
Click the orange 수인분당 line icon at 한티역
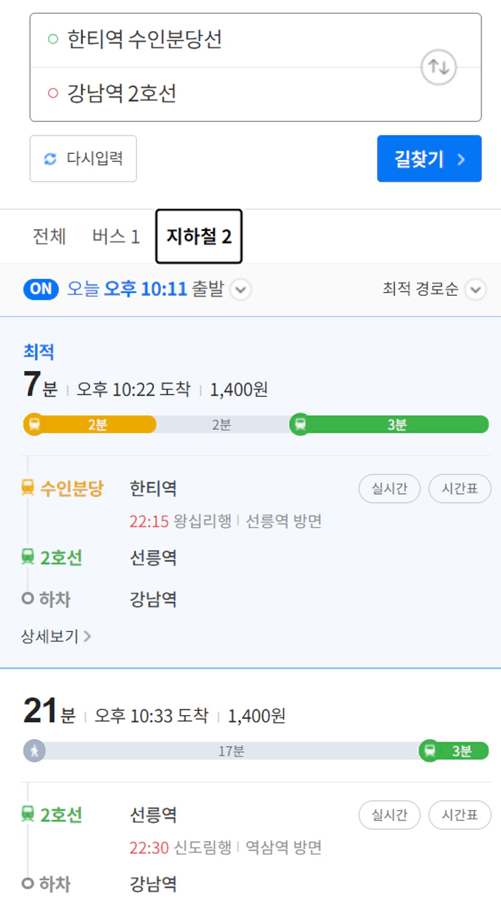pyautogui.click(x=28, y=487)
